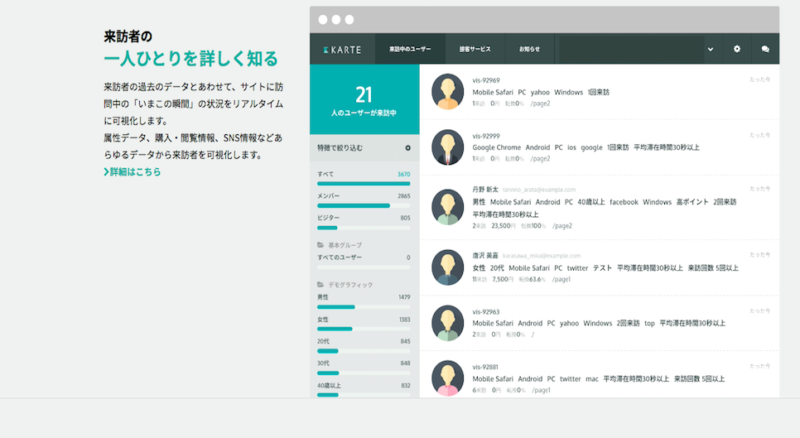
Task: Select the すべて filter row
Action: (x=364, y=178)
